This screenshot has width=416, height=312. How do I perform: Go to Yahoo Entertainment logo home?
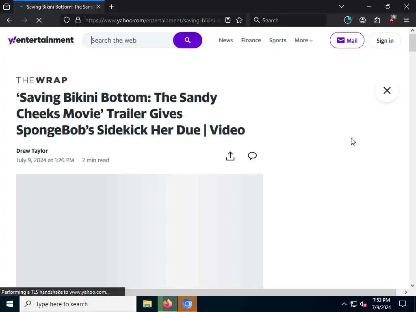41,40
